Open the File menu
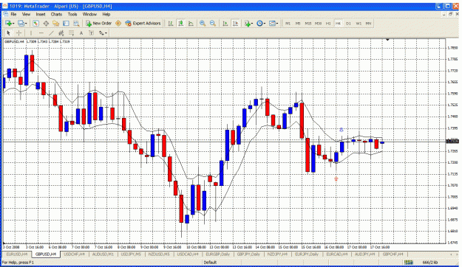This screenshot has height=267, width=462. (x=13, y=14)
